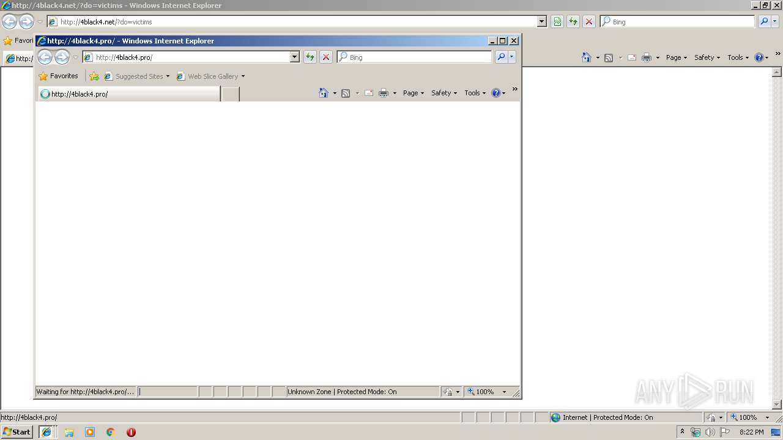Viewport: 783px width, 440px height.
Task: Expand command bar chevron in front window
Action: tap(515, 89)
